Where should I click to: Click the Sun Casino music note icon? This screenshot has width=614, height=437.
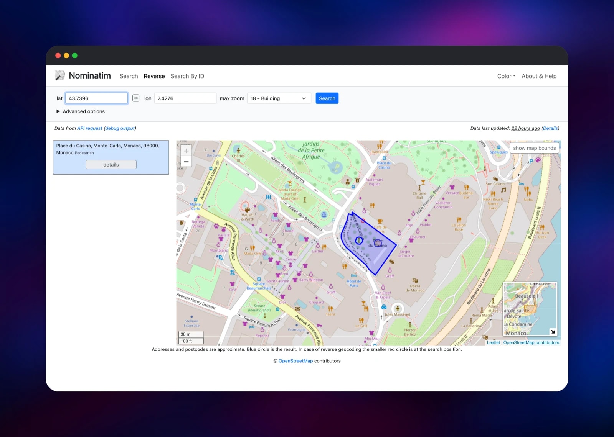point(503,190)
